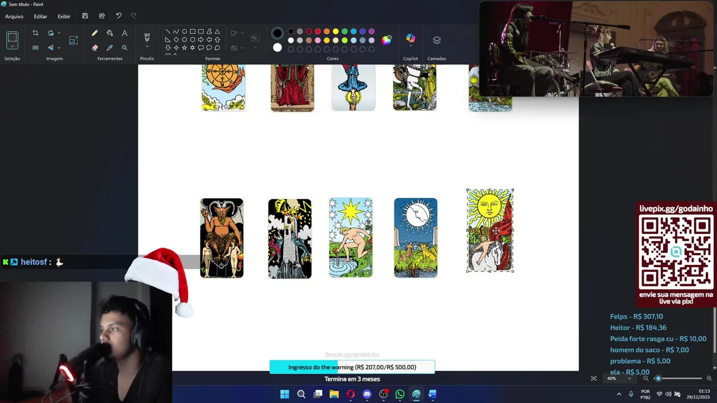Click the Rotate image icon
Screen dimensions: 717x403
50,33
